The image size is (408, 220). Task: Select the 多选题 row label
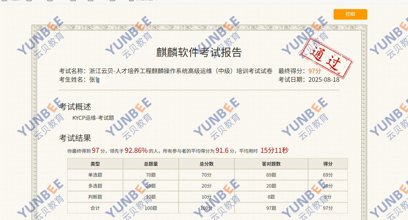pyautogui.click(x=95, y=186)
